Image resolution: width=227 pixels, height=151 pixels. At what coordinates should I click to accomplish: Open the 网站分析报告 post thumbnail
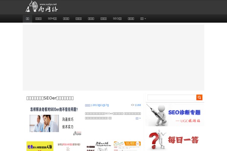(x=69, y=146)
